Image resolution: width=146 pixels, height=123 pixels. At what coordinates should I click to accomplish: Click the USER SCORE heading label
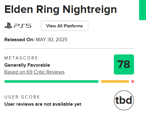(x=22, y=97)
